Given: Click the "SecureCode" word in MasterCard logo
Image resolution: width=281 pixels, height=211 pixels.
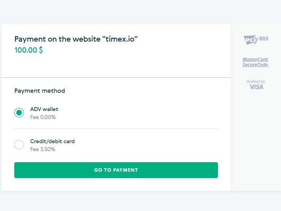Looking at the screenshot, I should 256,65.
